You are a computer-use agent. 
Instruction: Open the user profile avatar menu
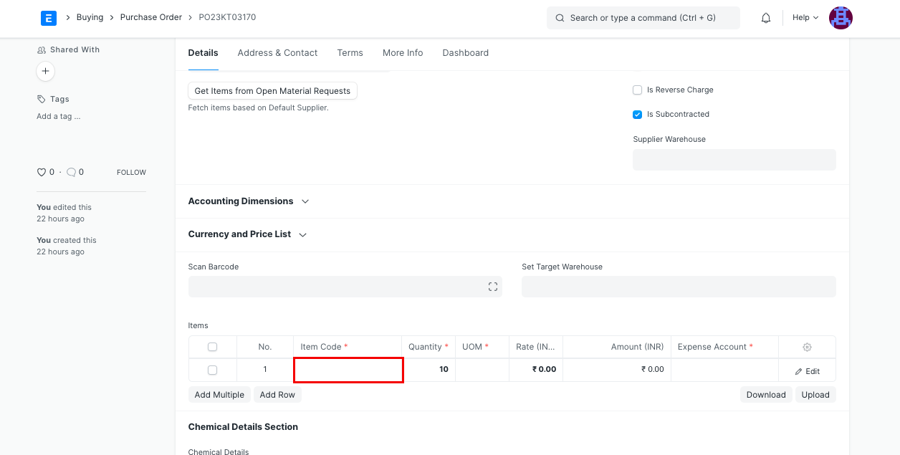pos(841,18)
